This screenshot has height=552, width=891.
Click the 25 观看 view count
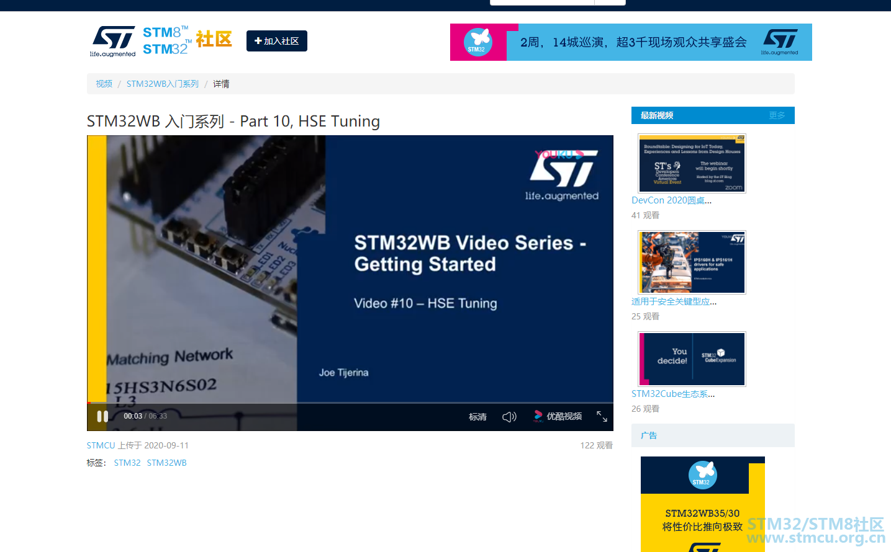click(646, 316)
